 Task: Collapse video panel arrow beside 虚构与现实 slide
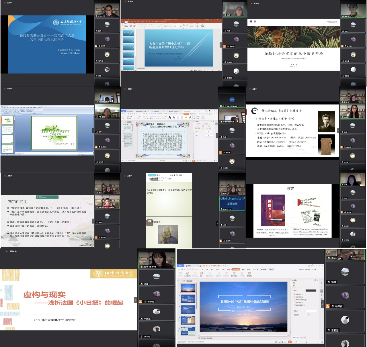point(136,300)
